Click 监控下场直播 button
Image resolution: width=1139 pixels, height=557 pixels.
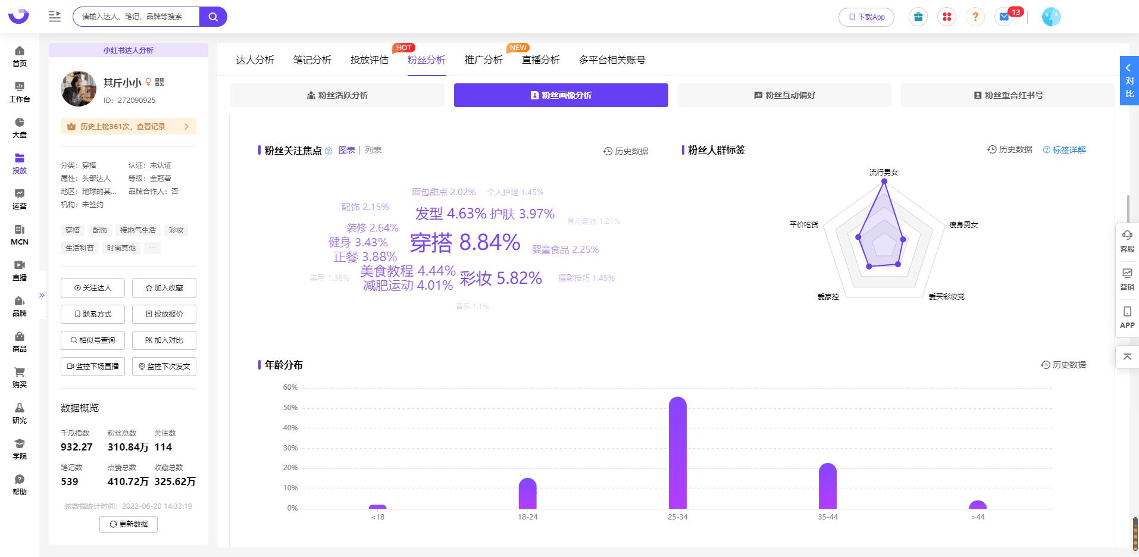tap(93, 367)
